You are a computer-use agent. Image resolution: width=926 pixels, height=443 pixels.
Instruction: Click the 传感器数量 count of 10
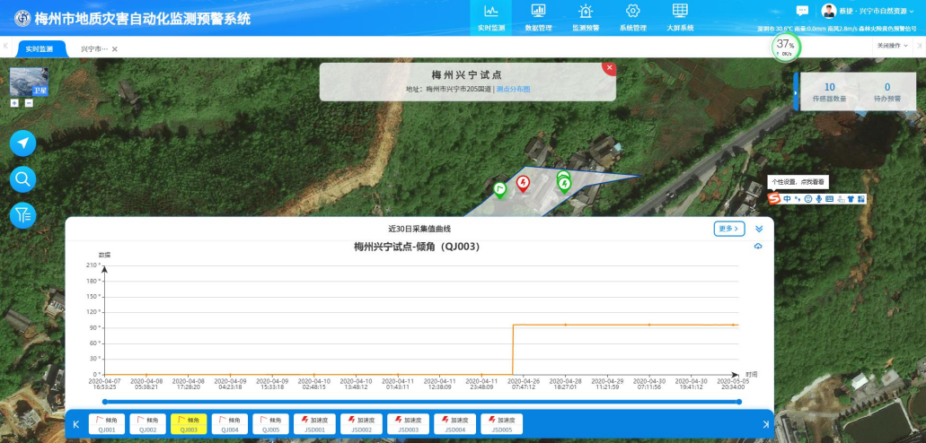coord(829,87)
